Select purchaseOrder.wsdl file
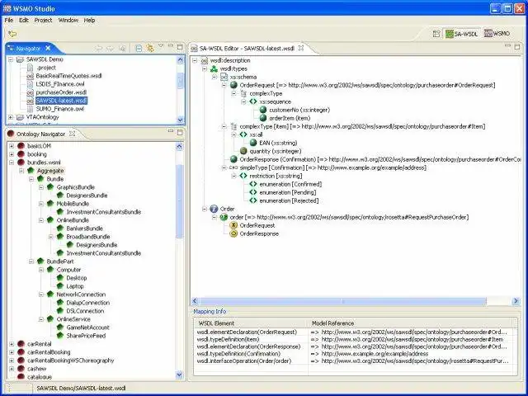The image size is (528, 396). click(61, 92)
